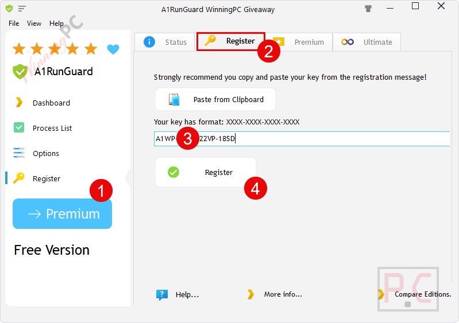Open the Compare Editions link
Viewport: 459px width, 323px height.
point(423,294)
